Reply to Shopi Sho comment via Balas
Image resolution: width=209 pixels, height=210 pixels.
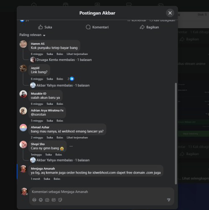click(59, 155)
